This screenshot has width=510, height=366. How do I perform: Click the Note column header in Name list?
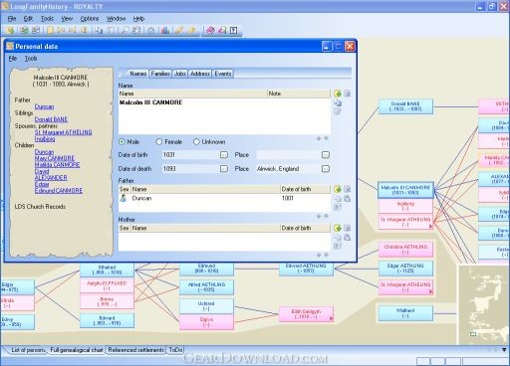(x=299, y=93)
